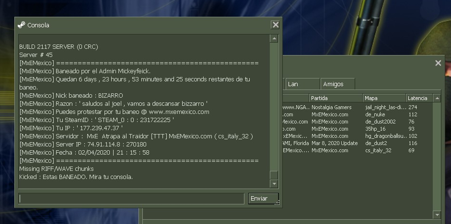
Task: Click the Consola window resize grip
Action: 277,203
